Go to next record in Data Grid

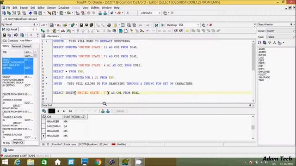pos(64,111)
